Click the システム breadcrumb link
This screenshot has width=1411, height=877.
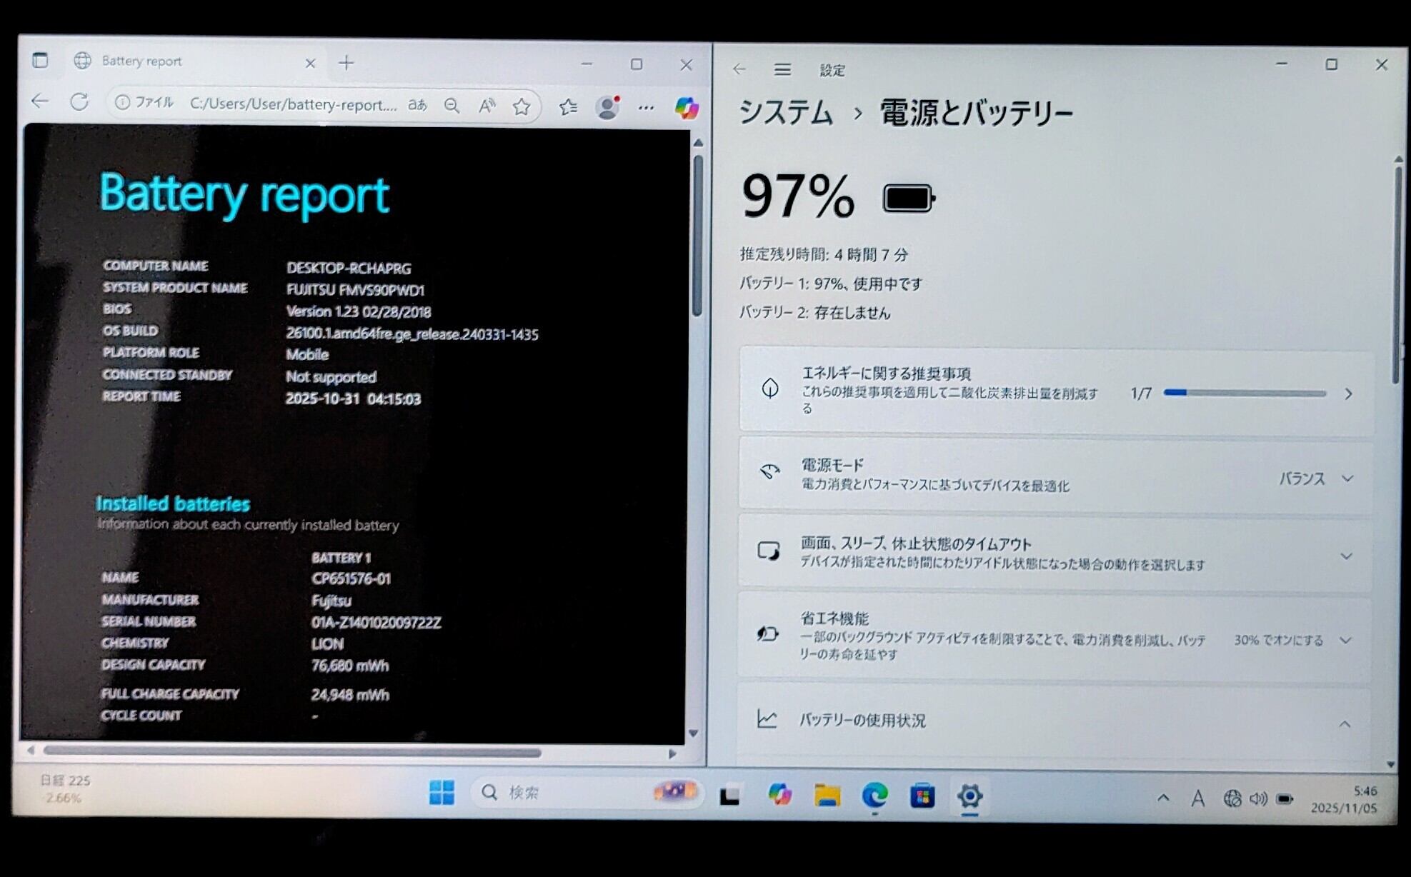pos(786,113)
